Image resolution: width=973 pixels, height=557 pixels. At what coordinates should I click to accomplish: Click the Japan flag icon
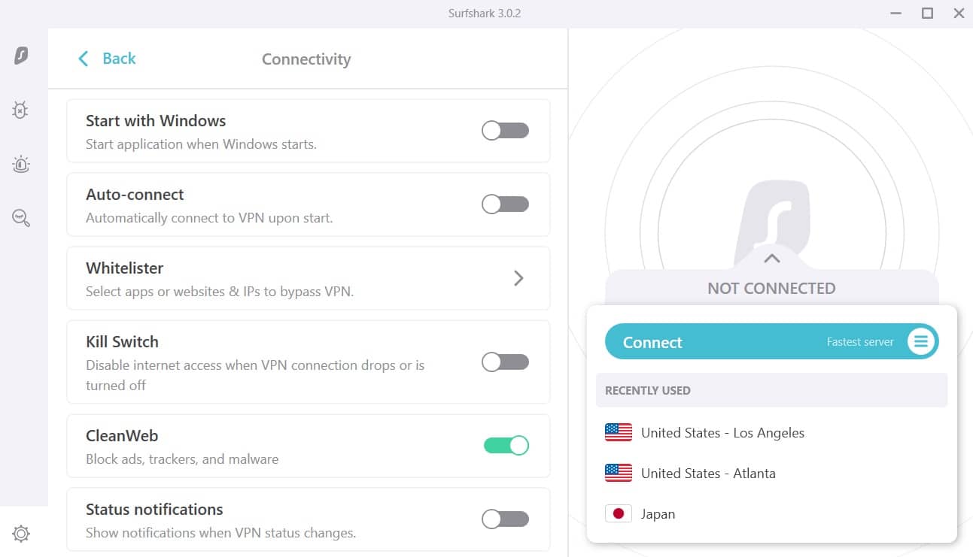(619, 514)
